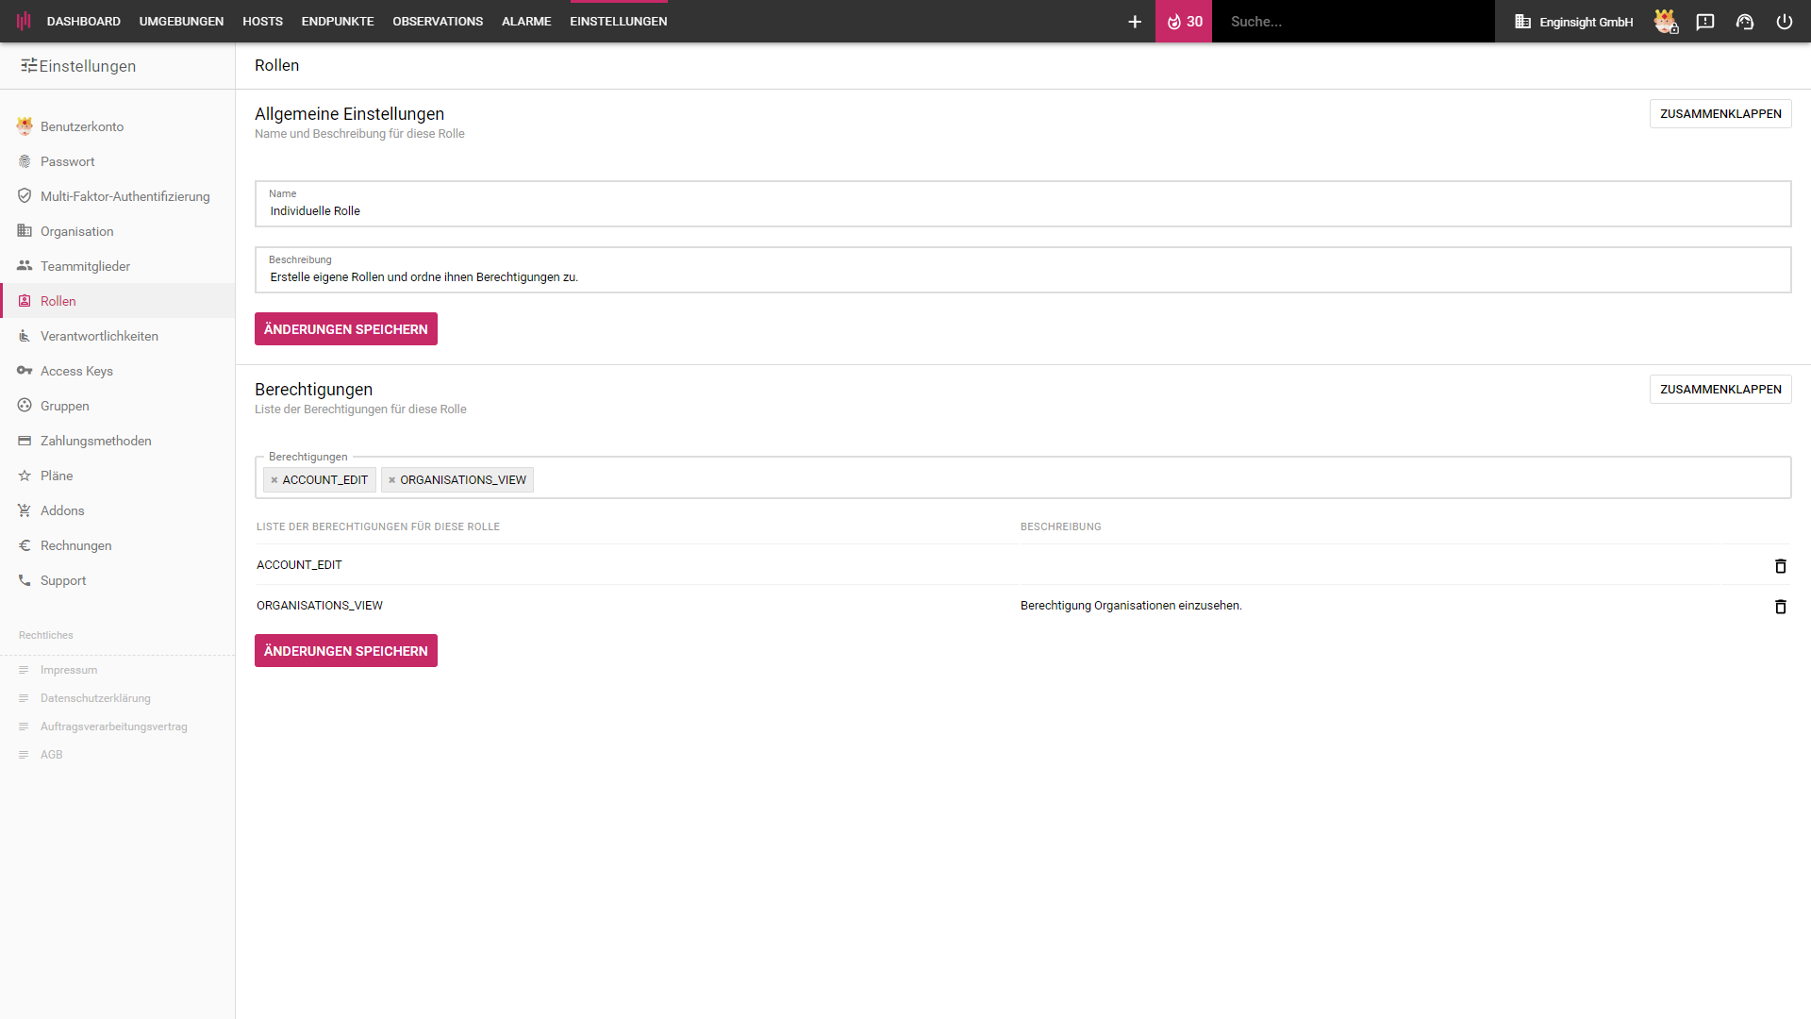Remove ORGANISATIONS_VIEW chip from permissions field
The image size is (1811, 1019).
pyautogui.click(x=391, y=480)
